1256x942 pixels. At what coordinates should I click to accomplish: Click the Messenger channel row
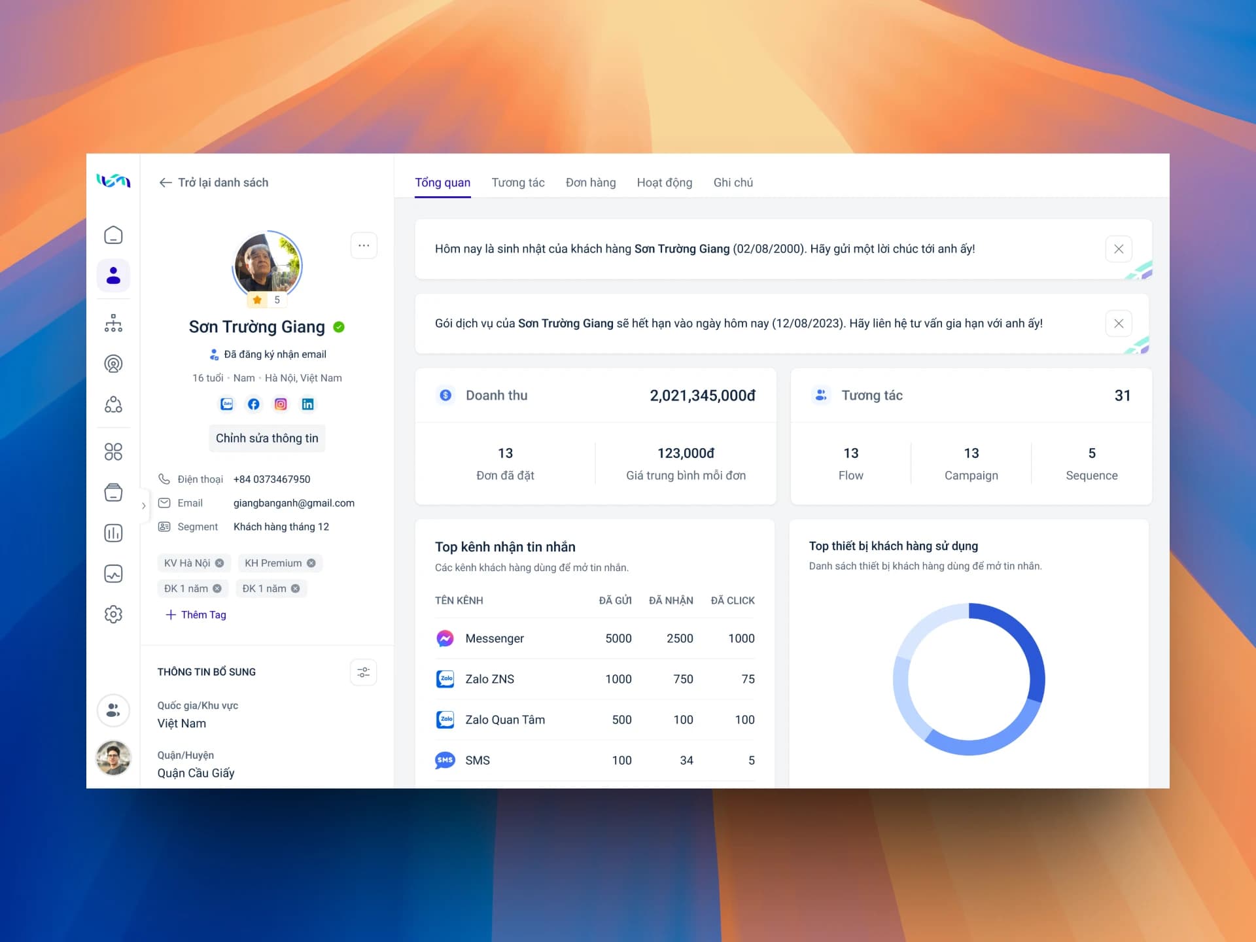pos(595,638)
